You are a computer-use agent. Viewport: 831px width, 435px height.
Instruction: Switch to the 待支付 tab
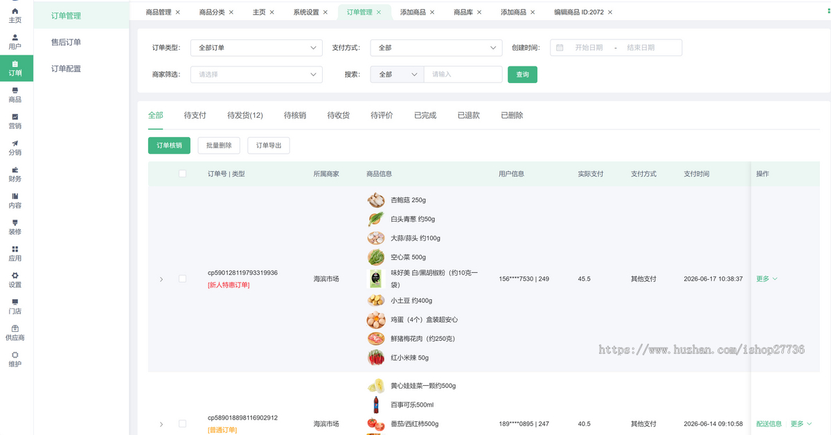pyautogui.click(x=195, y=116)
